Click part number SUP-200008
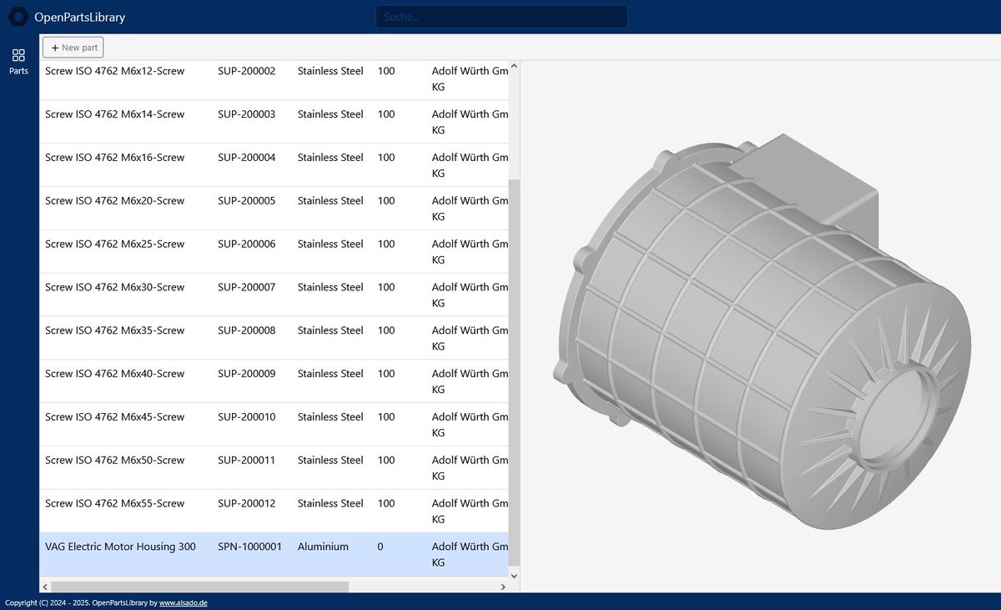This screenshot has height=610, width=1001. (246, 331)
